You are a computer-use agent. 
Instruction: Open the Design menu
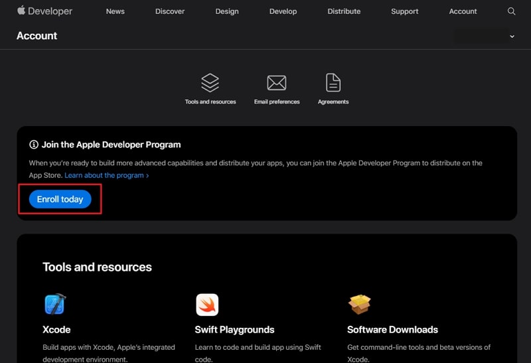pyautogui.click(x=227, y=11)
